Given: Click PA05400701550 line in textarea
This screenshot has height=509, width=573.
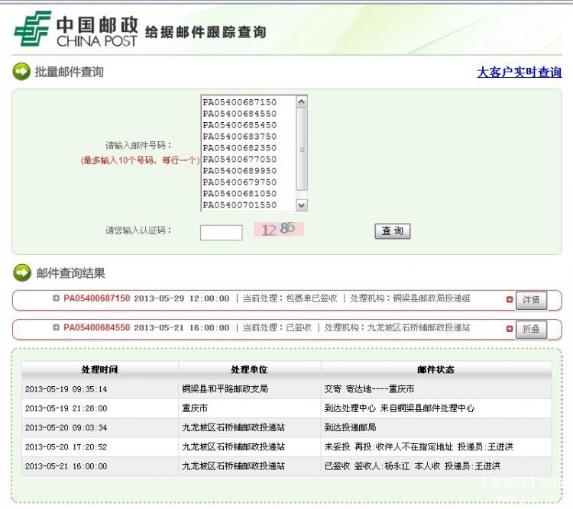Looking at the screenshot, I should coord(240,205).
